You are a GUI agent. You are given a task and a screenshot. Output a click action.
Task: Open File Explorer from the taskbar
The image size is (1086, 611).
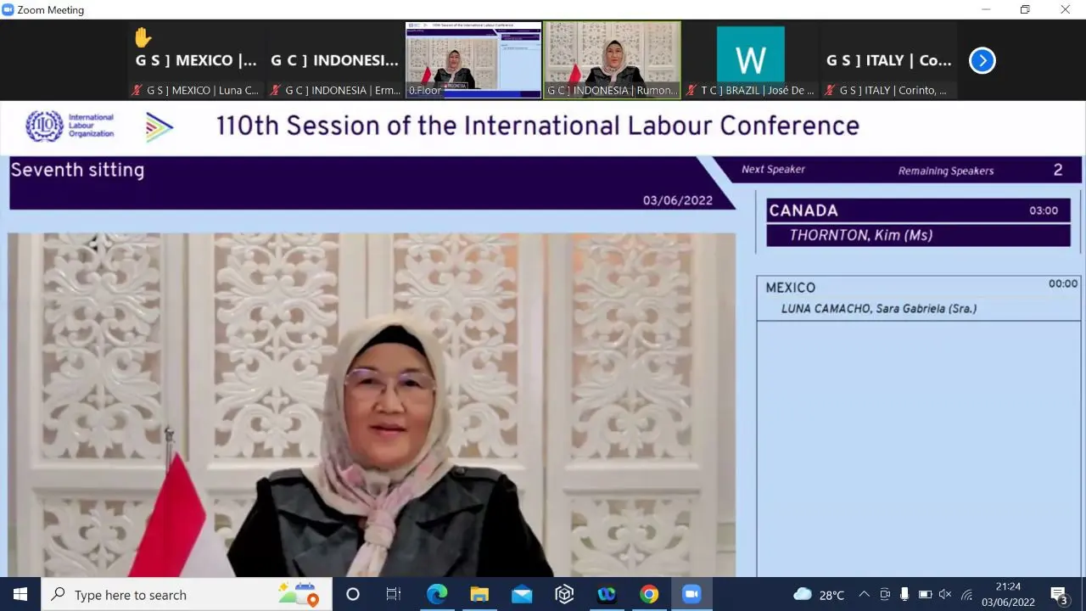(479, 595)
